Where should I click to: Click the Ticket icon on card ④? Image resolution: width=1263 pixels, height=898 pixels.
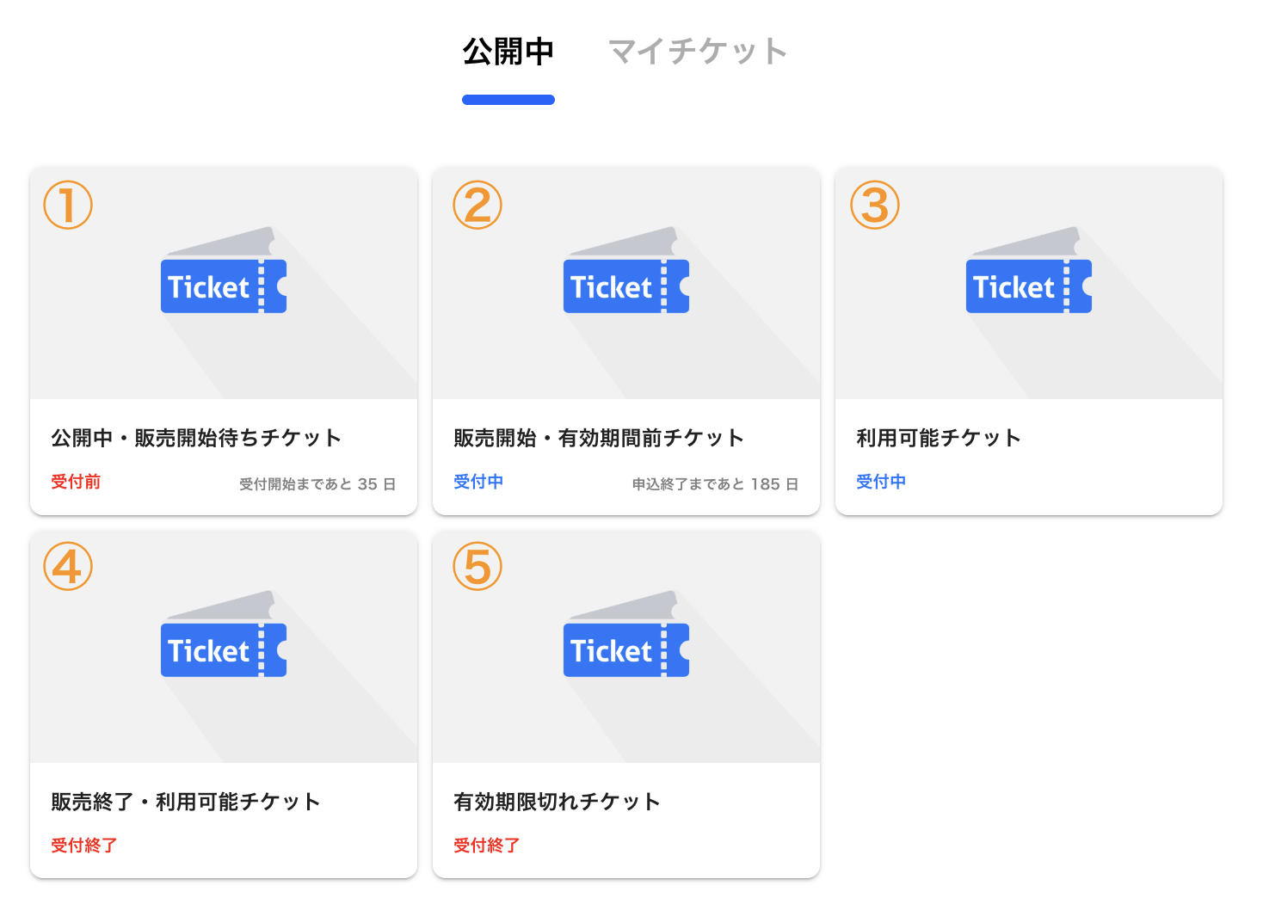(x=223, y=649)
